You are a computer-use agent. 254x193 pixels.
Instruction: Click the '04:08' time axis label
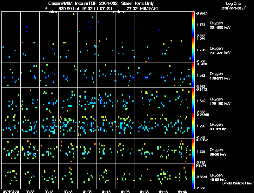click(x=87, y=191)
